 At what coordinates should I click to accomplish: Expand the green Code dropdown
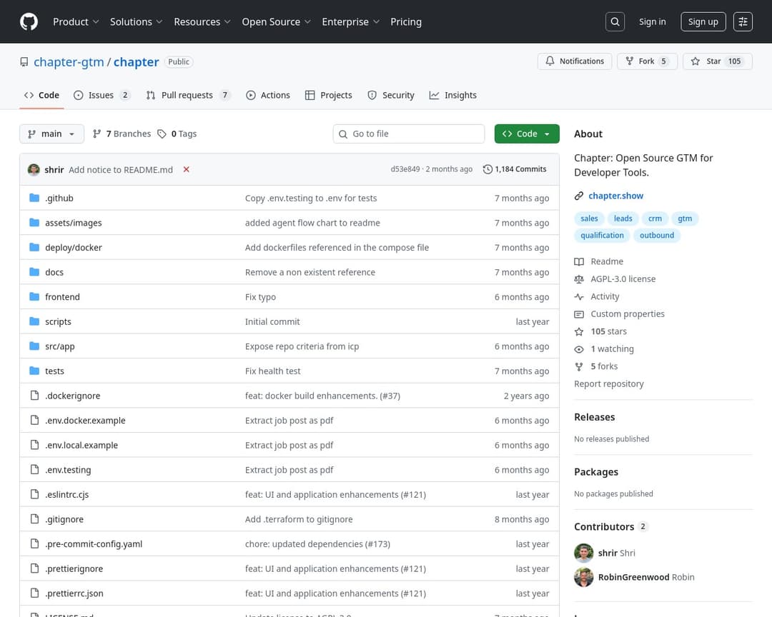point(527,134)
